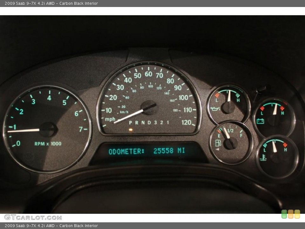Click the oil pressure gauge needle

(x=229, y=96)
